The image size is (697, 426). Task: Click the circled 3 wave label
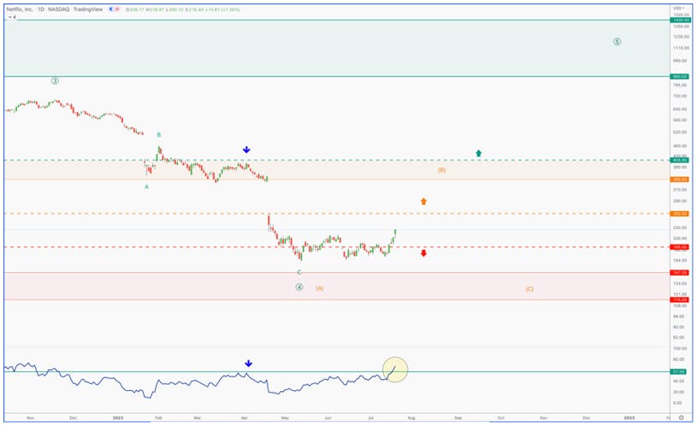pos(55,81)
